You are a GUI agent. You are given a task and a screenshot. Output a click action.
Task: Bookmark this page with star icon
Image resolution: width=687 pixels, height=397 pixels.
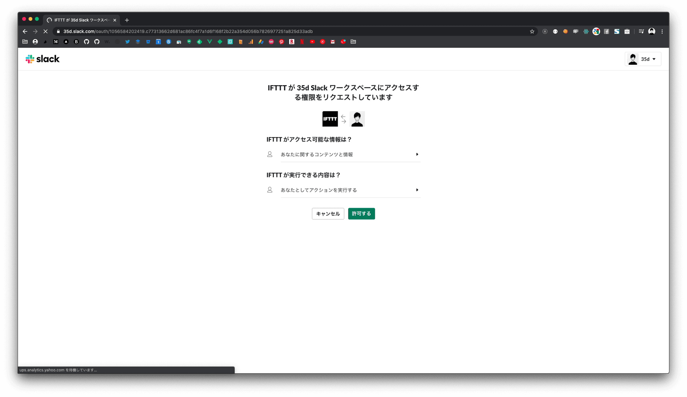[x=532, y=31]
